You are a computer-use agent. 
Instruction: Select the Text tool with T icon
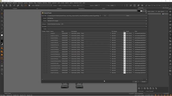(x=2, y=29)
